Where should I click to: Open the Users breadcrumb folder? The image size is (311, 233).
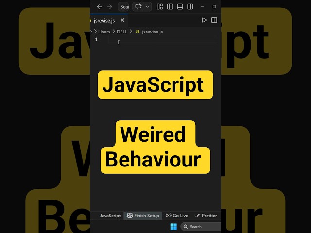click(x=104, y=32)
